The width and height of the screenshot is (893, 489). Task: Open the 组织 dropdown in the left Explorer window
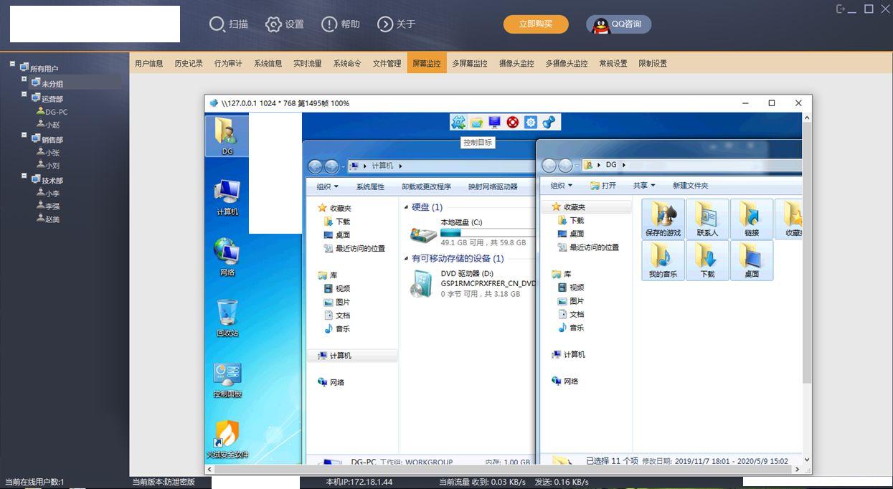coord(327,186)
